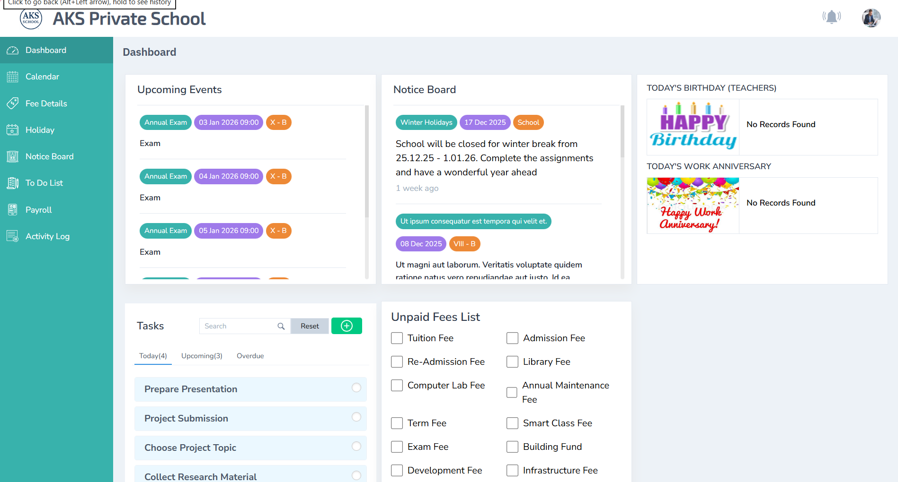Screen dimensions: 898x482
Task: Check the Tuition Fee checkbox
Action: point(397,338)
